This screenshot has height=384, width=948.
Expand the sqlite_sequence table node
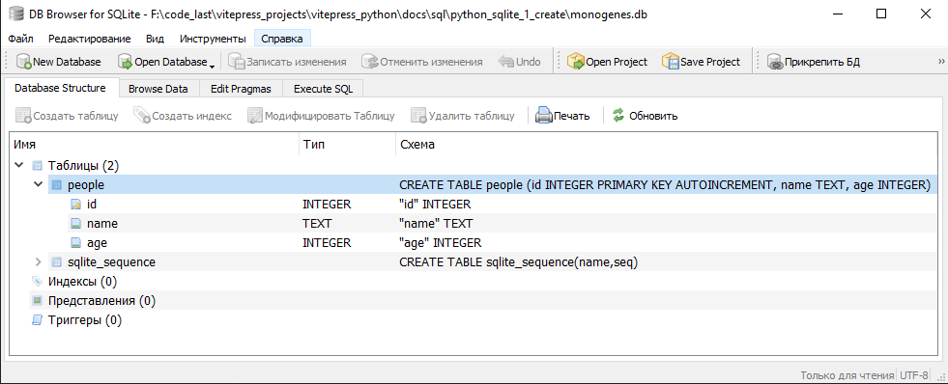(x=38, y=262)
